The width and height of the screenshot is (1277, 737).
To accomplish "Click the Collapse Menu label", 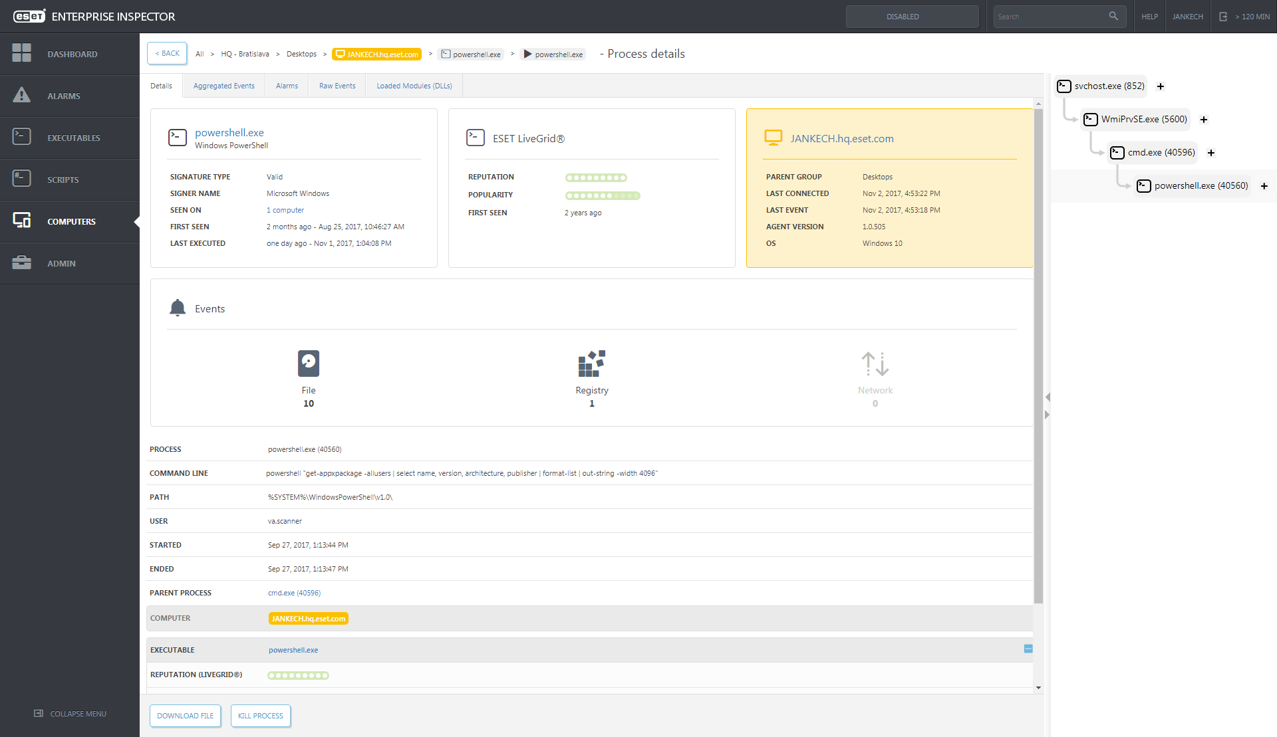I will point(78,714).
